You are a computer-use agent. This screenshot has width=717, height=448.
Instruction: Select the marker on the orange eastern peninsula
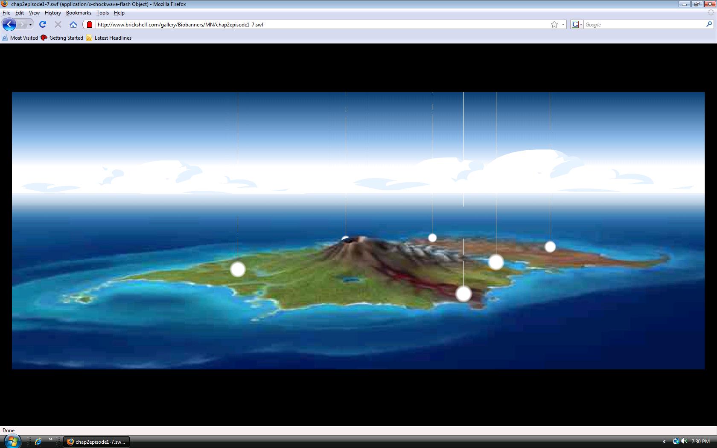(550, 247)
